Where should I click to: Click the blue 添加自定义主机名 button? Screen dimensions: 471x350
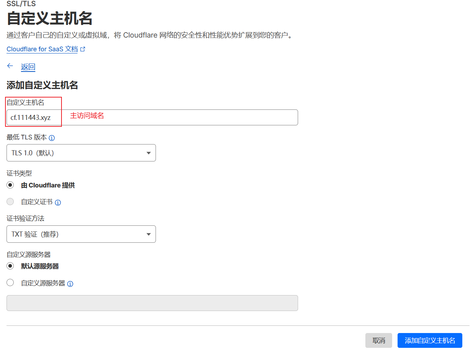coord(429,340)
